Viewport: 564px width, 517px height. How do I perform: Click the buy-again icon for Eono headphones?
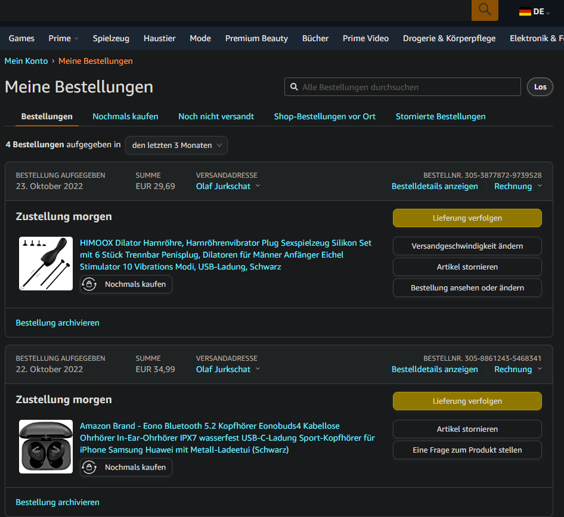coord(89,468)
